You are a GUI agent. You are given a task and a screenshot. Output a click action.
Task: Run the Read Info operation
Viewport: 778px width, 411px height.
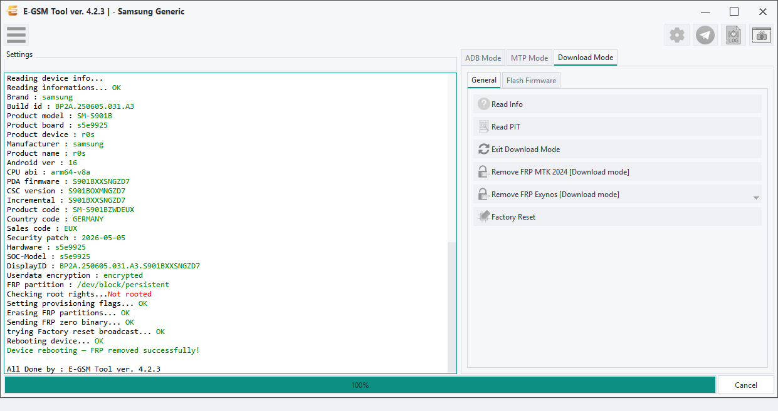point(618,104)
